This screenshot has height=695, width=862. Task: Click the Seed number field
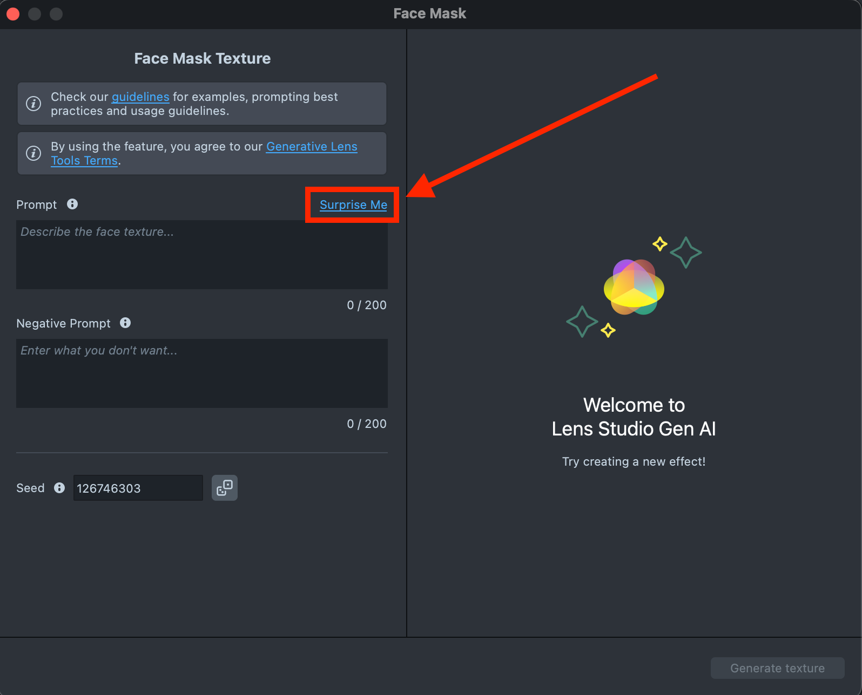(x=138, y=488)
